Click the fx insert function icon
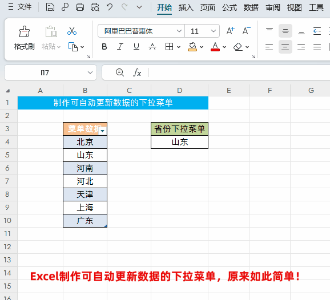Viewport: 330px width, 300px height. (x=137, y=72)
